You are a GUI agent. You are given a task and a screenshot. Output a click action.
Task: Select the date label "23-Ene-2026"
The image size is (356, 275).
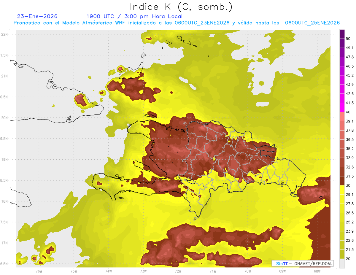37,16
